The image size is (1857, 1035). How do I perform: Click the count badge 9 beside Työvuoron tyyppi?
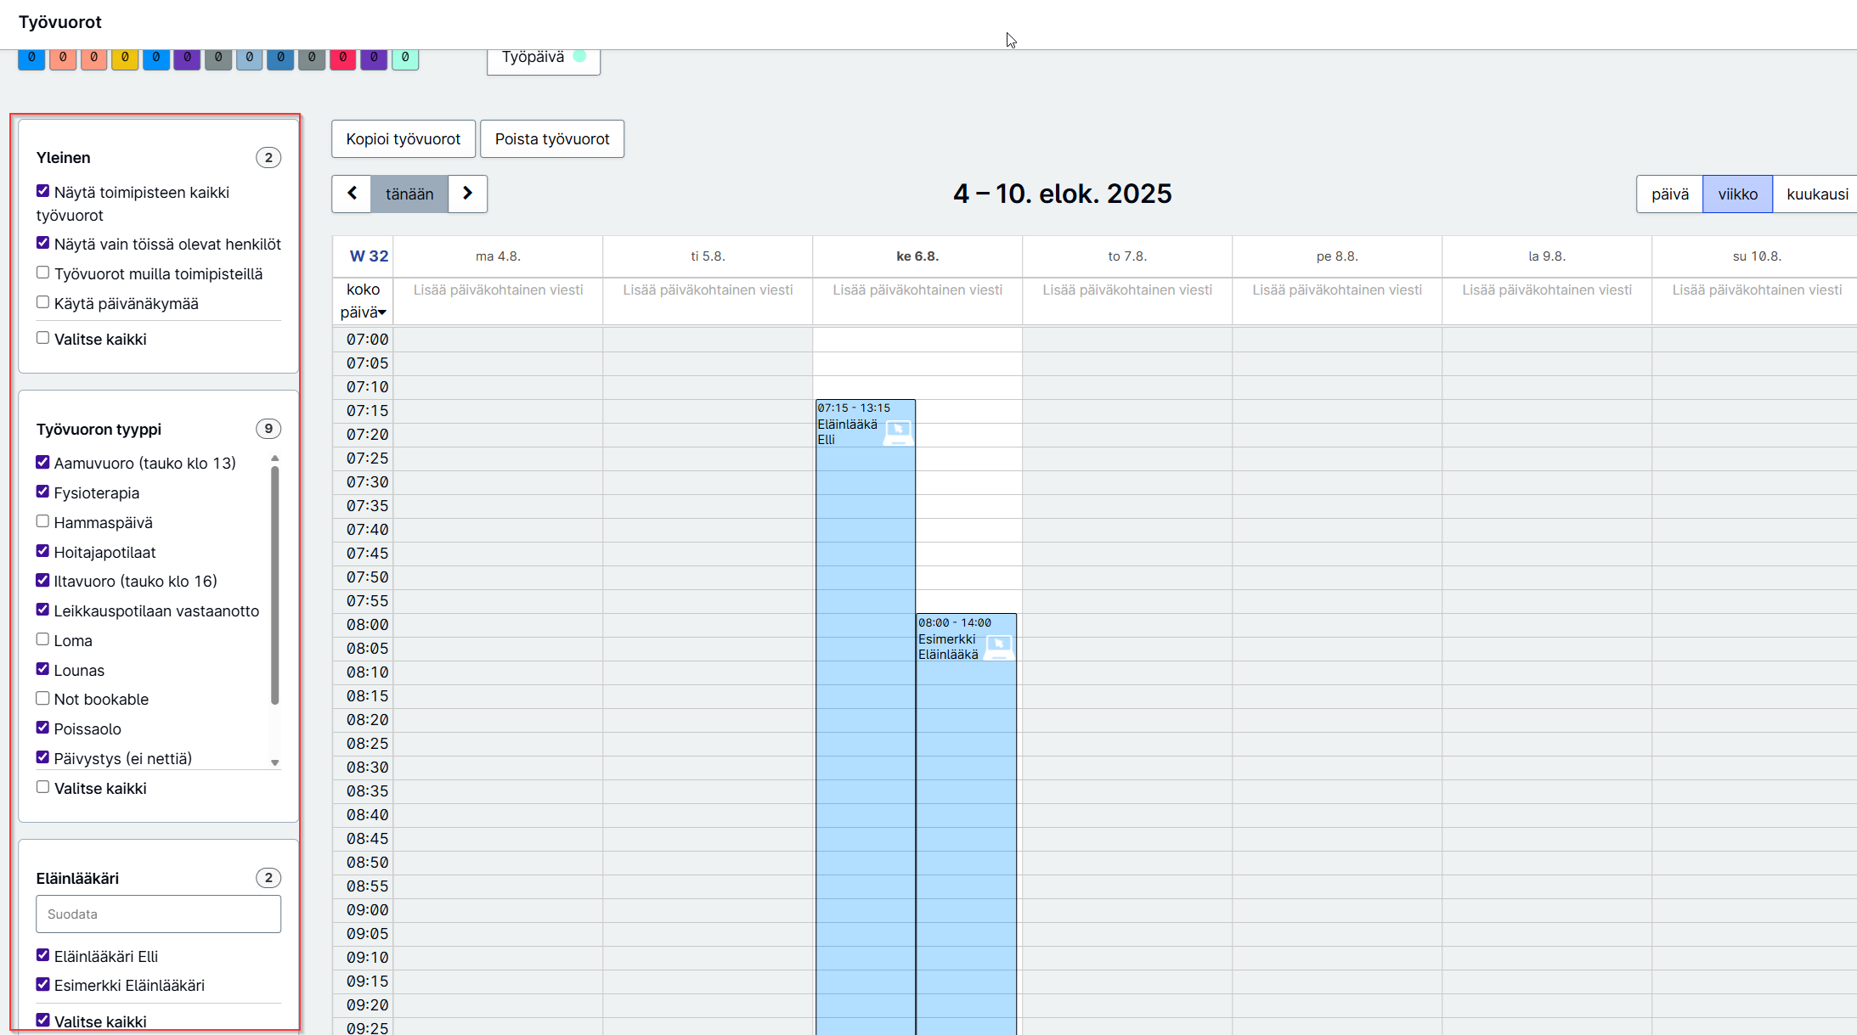[x=268, y=429]
